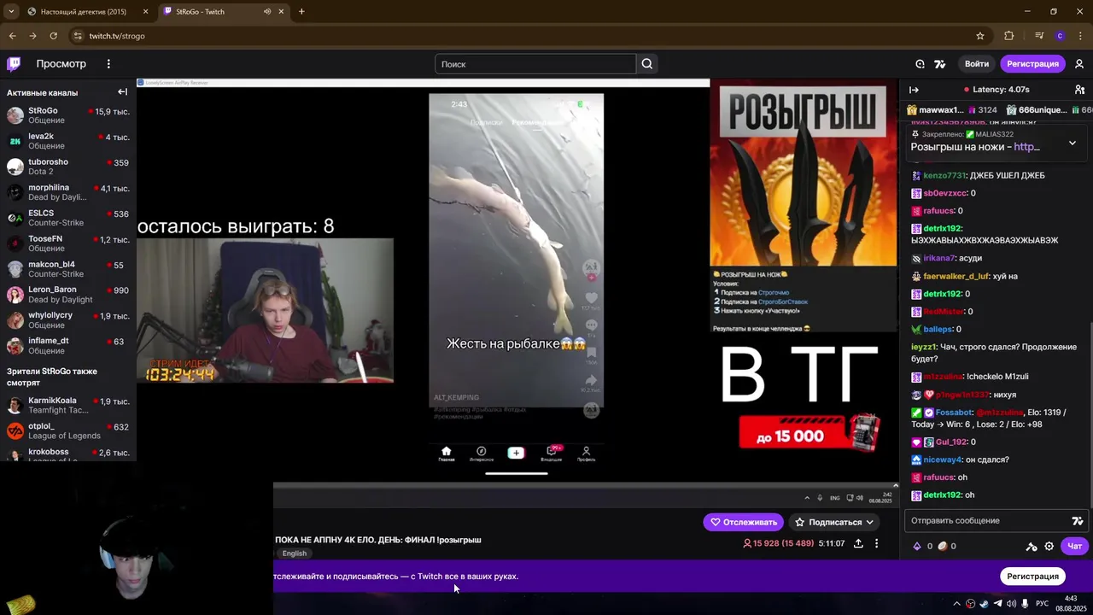Open the makcon_bl4 channel in sidebar
Image resolution: width=1093 pixels, height=615 pixels.
tap(68, 269)
